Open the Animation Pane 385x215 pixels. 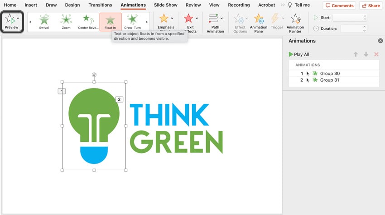[259, 23]
